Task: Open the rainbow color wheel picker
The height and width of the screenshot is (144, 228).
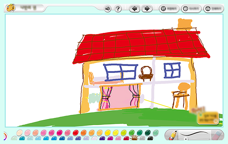Action: (5, 136)
